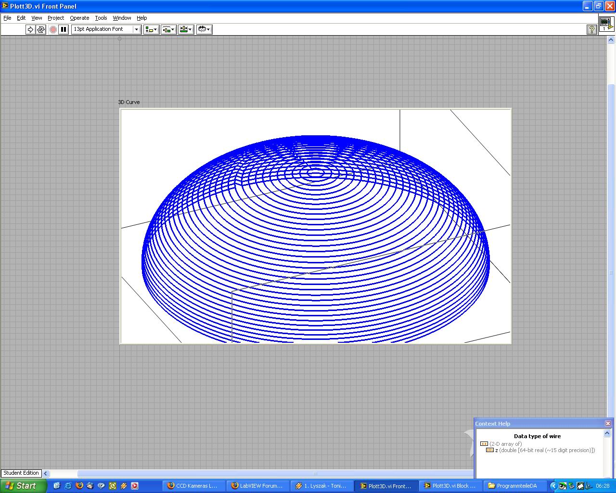The width and height of the screenshot is (616, 493).
Task: Open the Tools menu
Action: 101,18
